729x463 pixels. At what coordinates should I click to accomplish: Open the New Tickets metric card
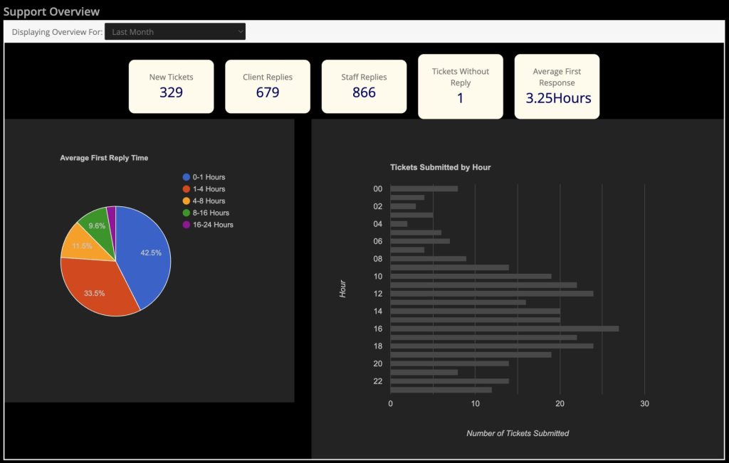[x=171, y=85]
